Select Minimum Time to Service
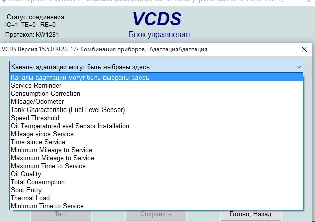 (x=156, y=206)
